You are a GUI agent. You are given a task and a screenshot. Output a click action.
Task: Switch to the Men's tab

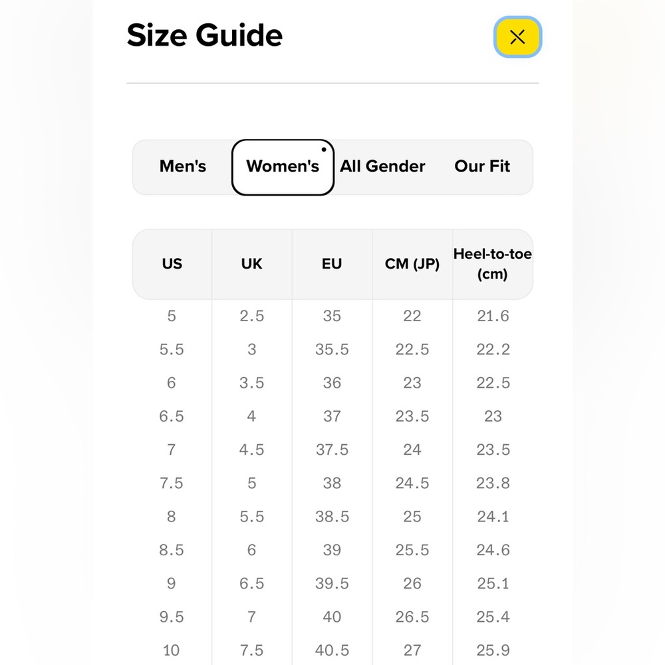click(183, 167)
